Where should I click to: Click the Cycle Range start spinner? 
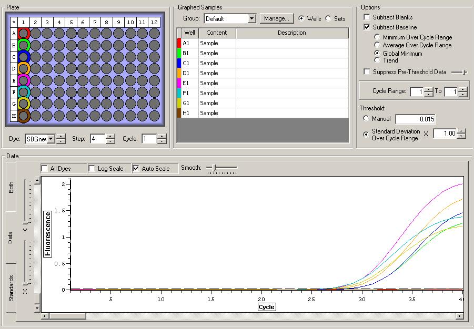click(428, 91)
